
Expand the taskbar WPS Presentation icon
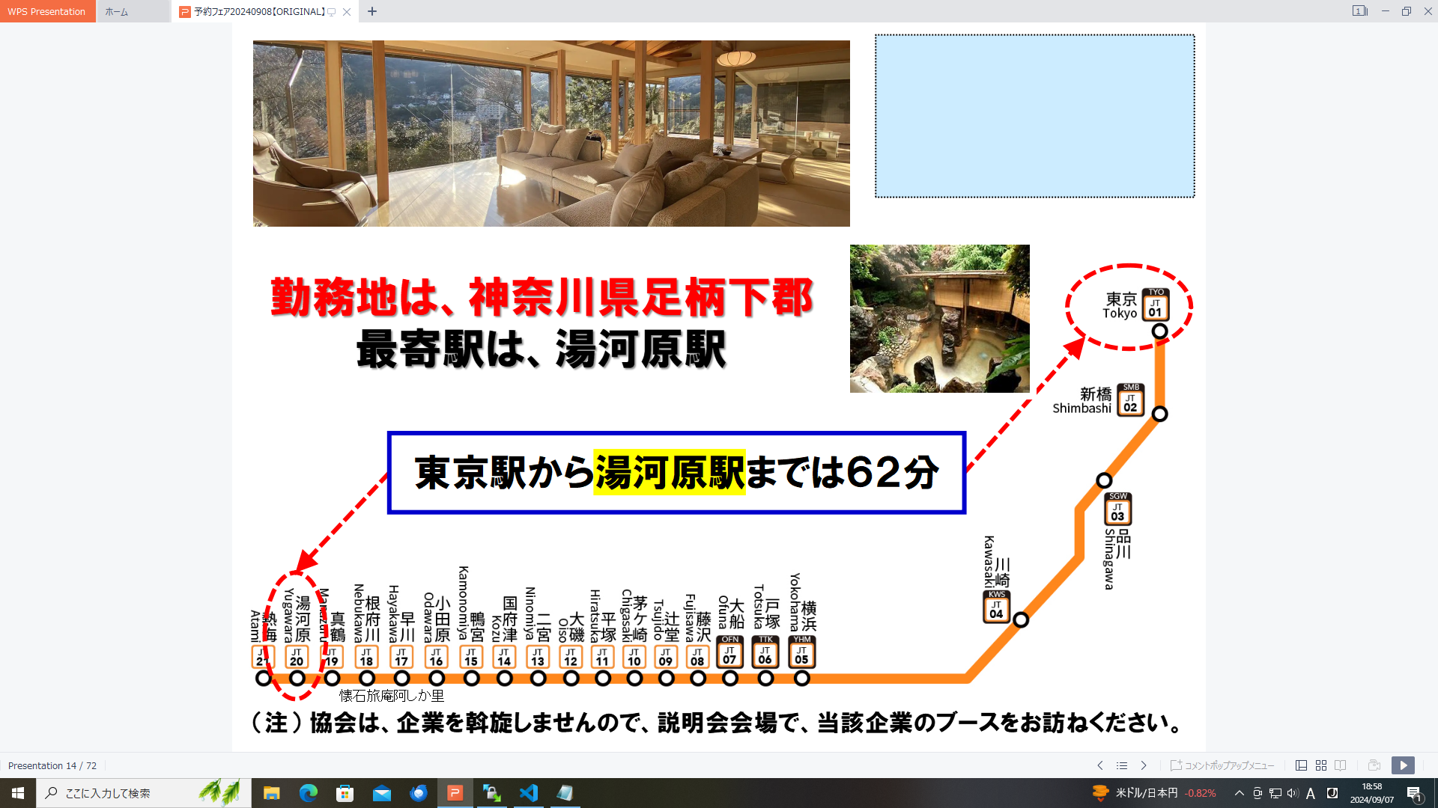point(455,792)
